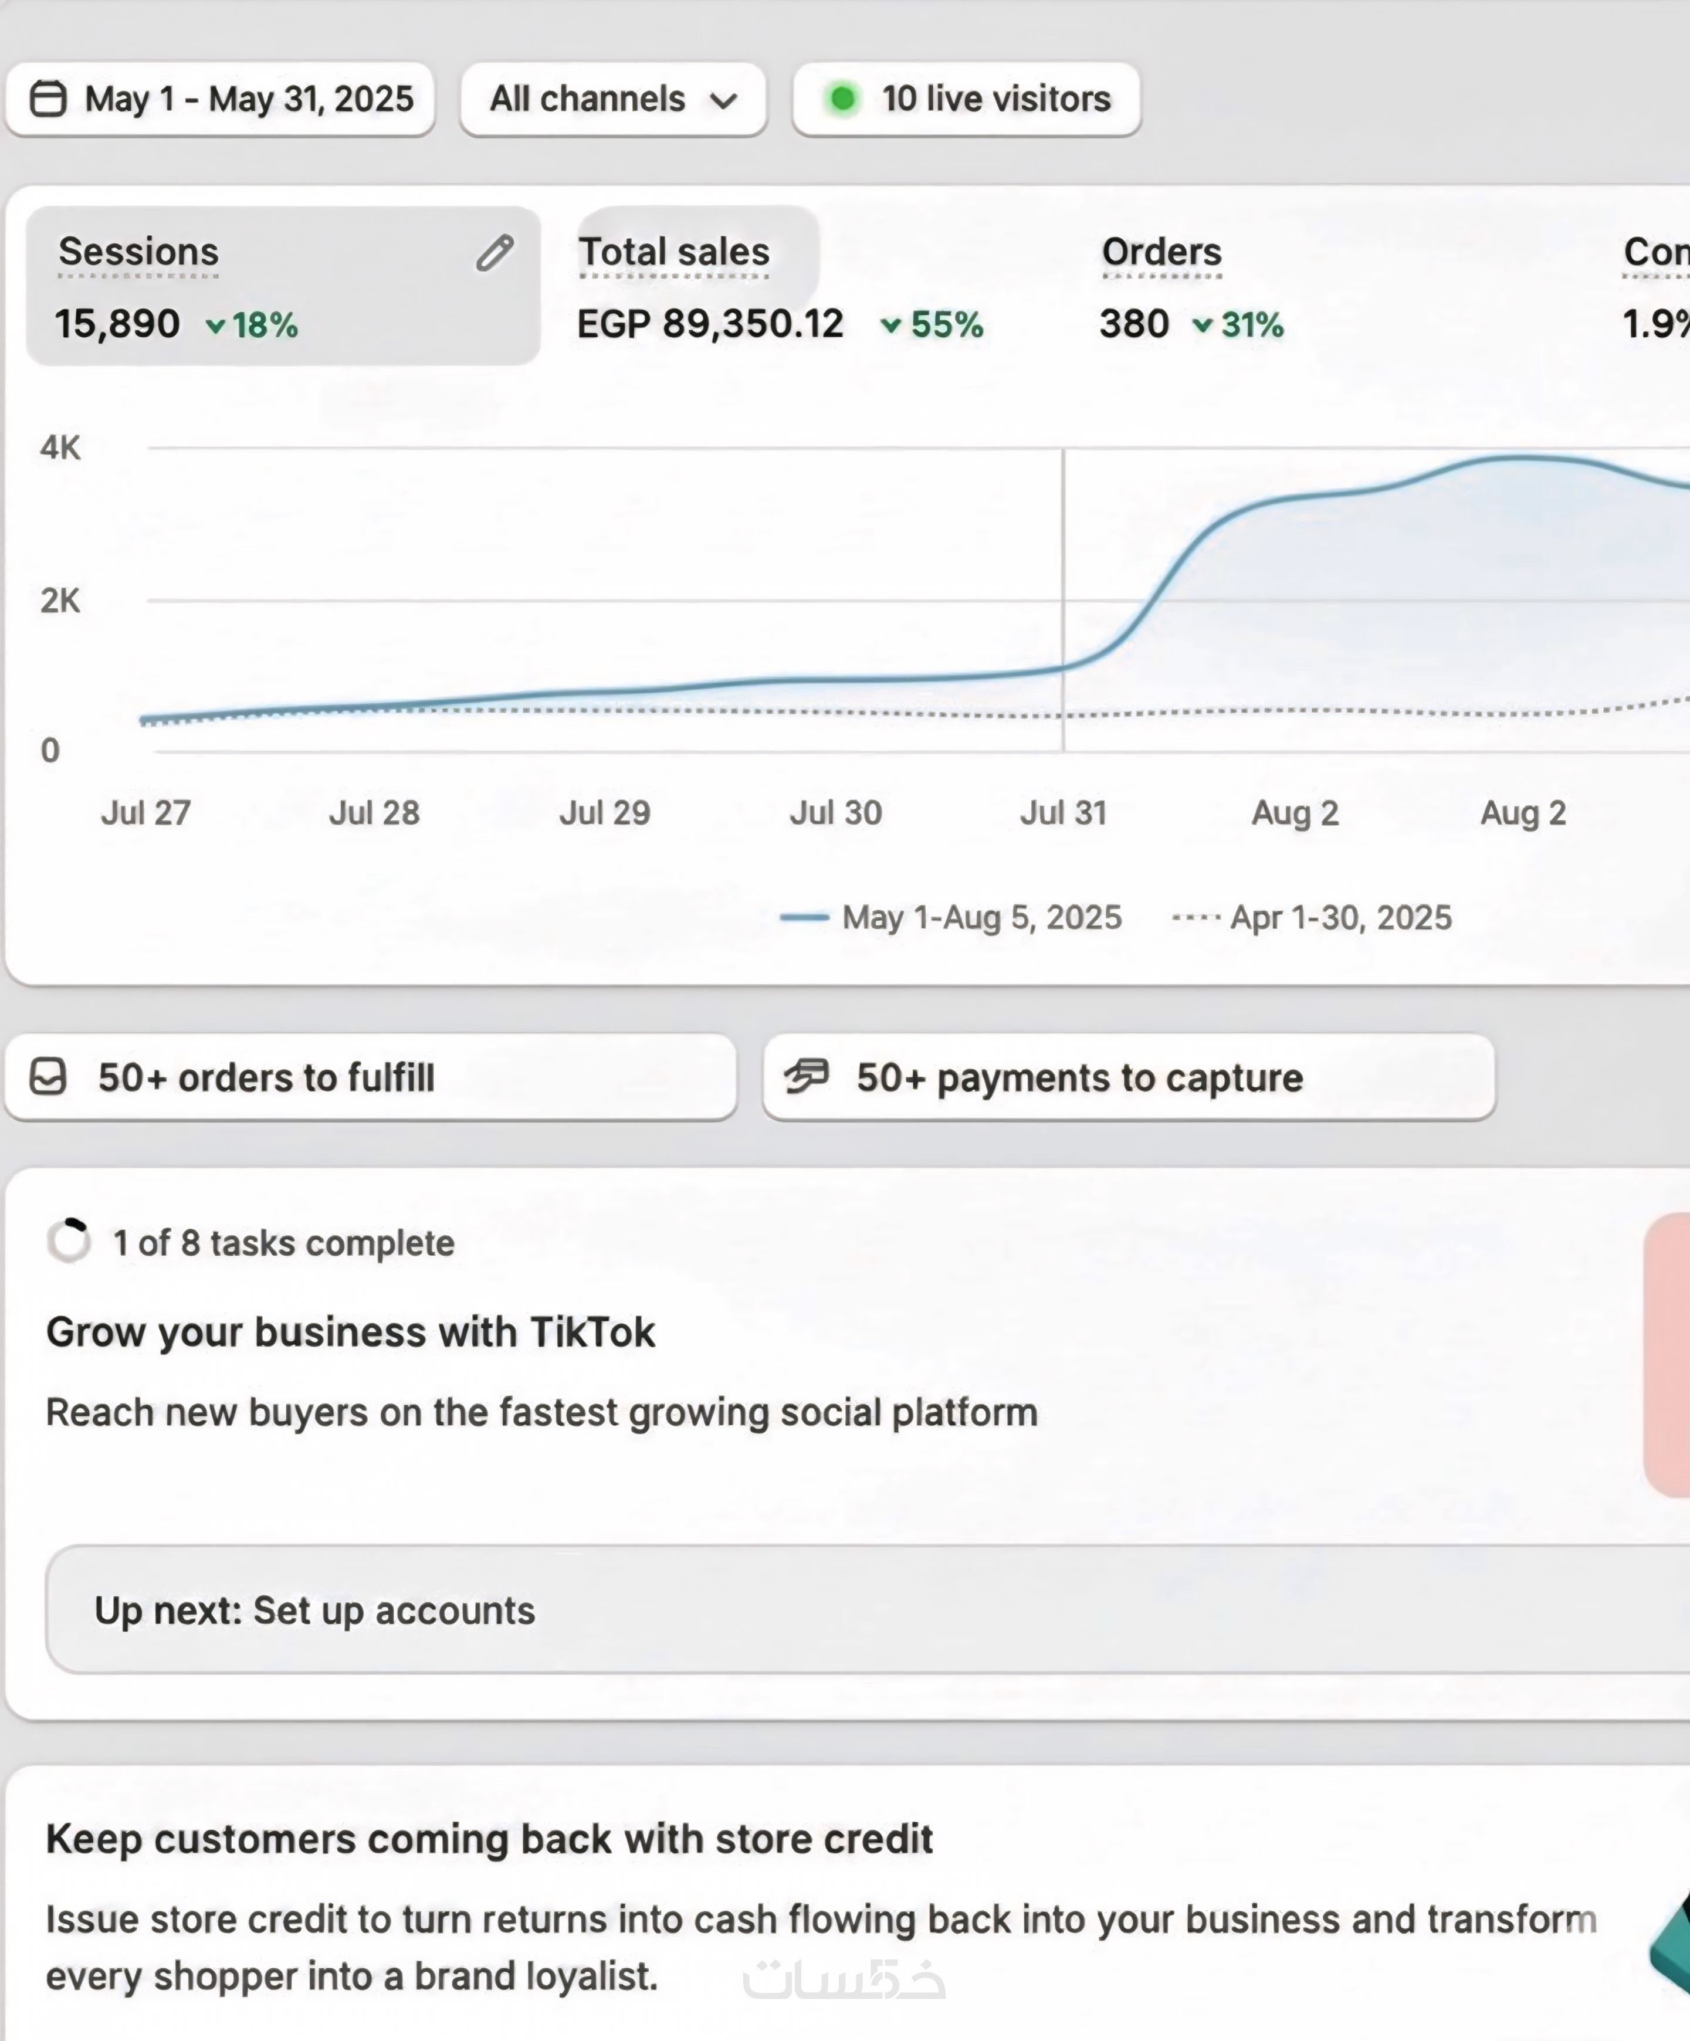Viewport: 1690px width, 2041px height.
Task: Select the Total sales metric tab
Action: tap(675, 252)
